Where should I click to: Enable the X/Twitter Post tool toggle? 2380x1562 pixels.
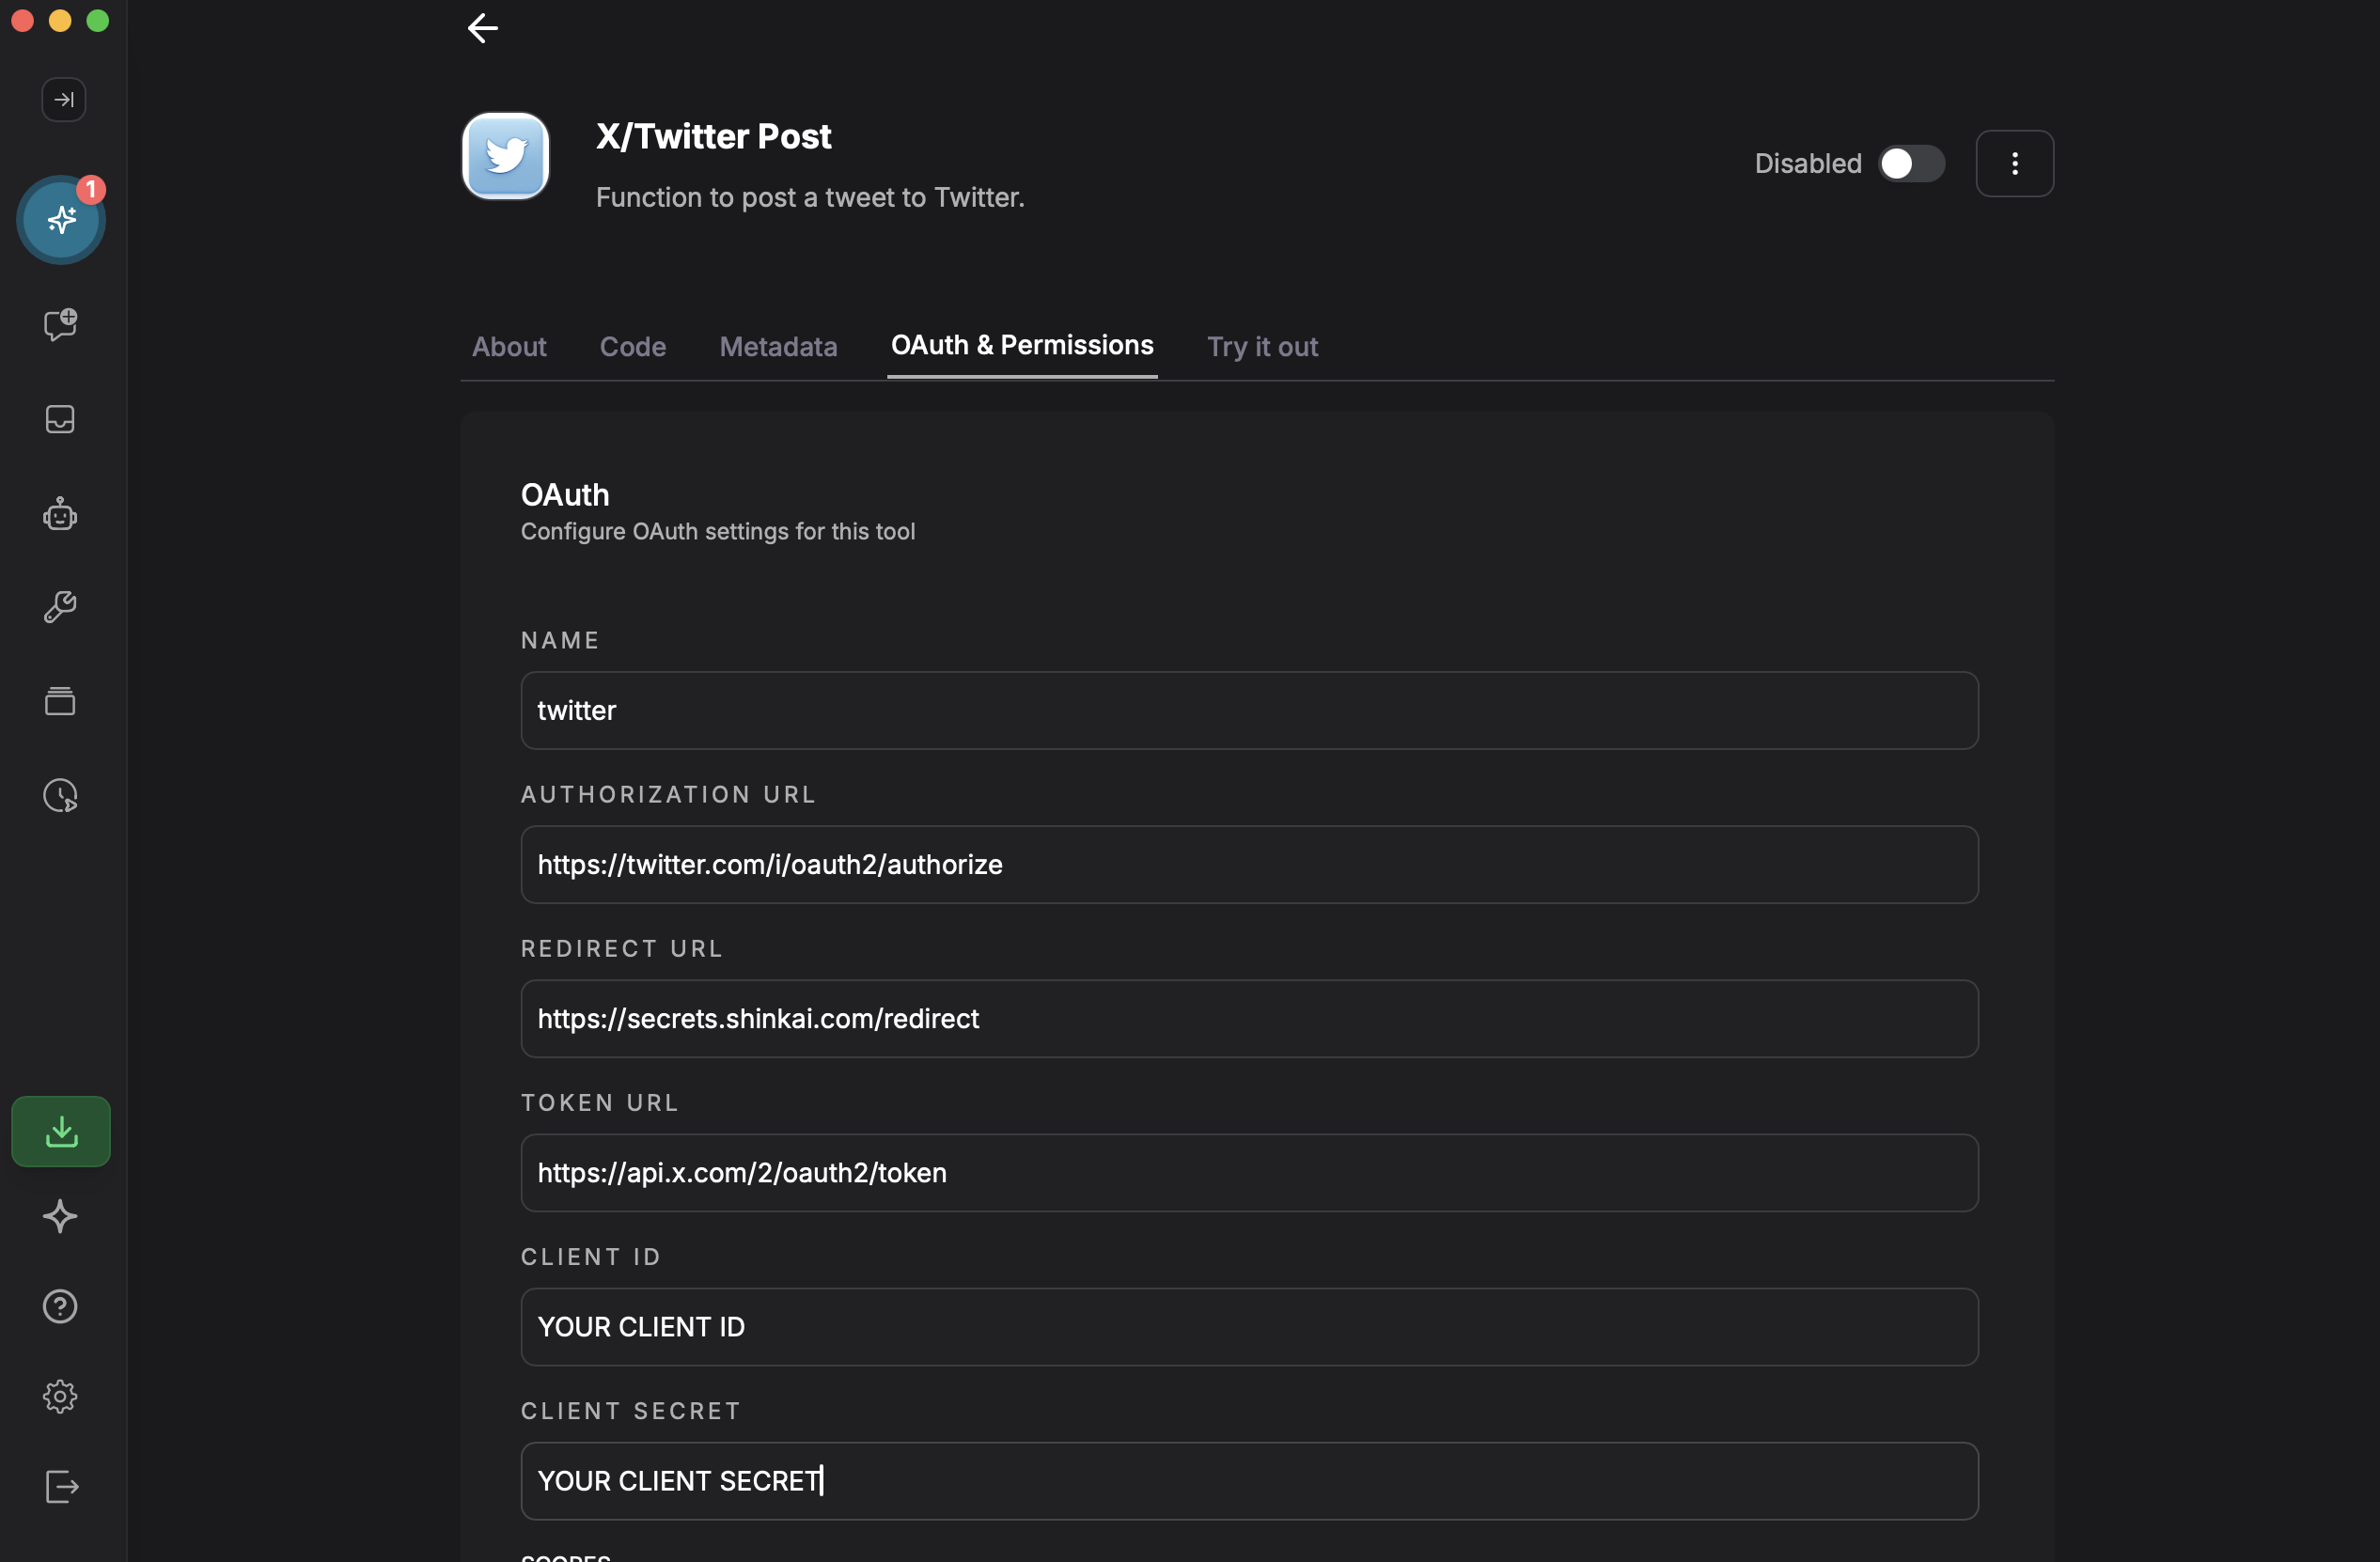click(1910, 163)
